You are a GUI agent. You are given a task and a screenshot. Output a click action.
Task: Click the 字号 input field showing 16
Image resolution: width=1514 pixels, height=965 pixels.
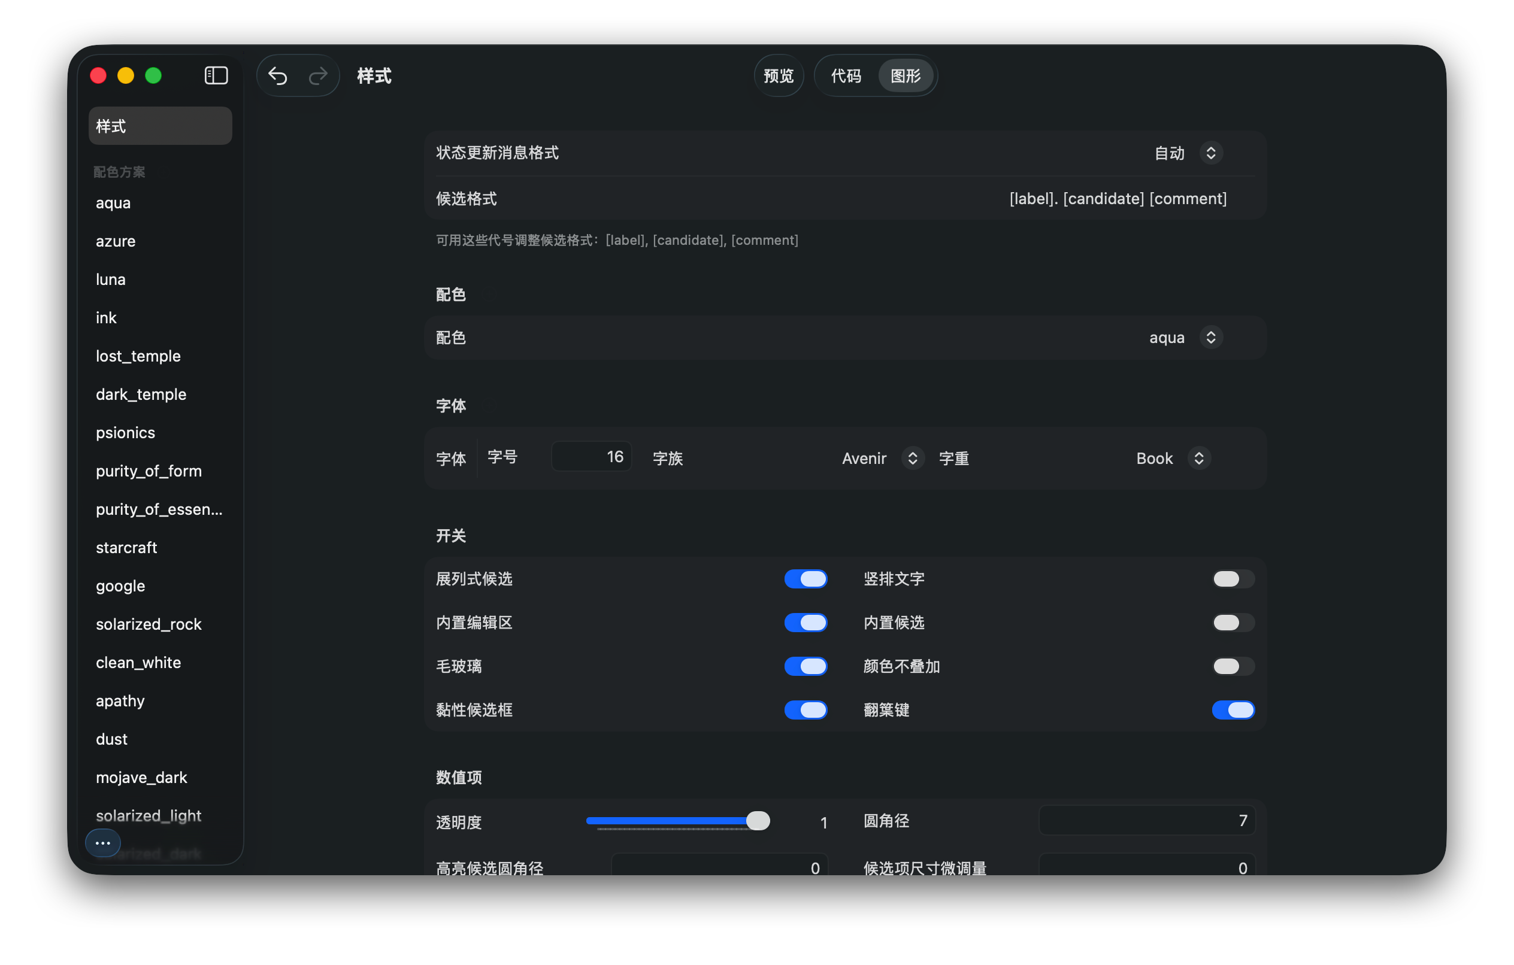click(592, 457)
